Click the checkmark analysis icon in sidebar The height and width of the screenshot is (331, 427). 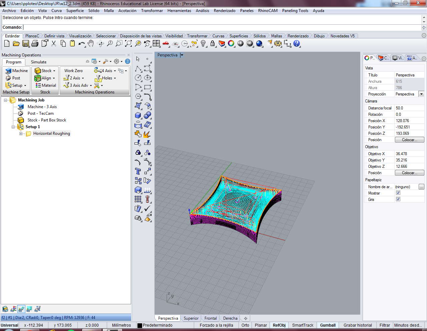coord(147,209)
